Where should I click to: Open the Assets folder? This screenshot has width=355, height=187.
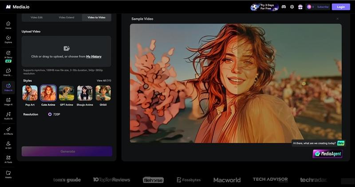click(8, 174)
